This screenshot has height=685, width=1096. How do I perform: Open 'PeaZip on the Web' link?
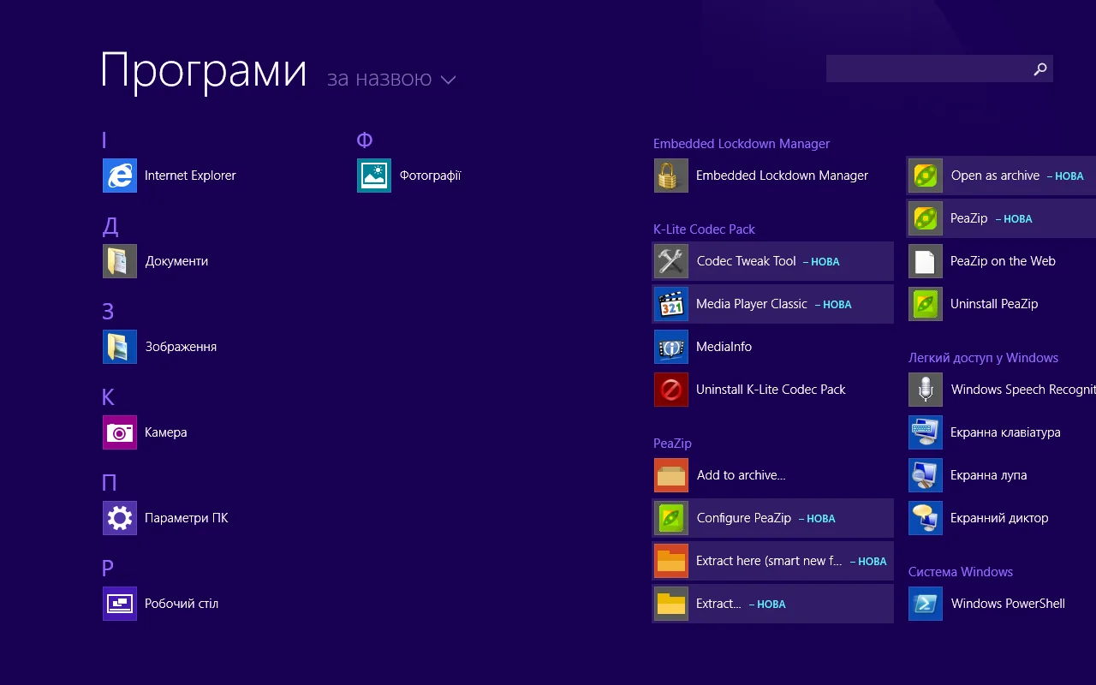(x=1002, y=261)
